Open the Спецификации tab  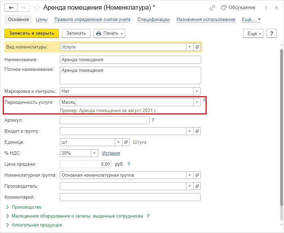[x=153, y=20]
